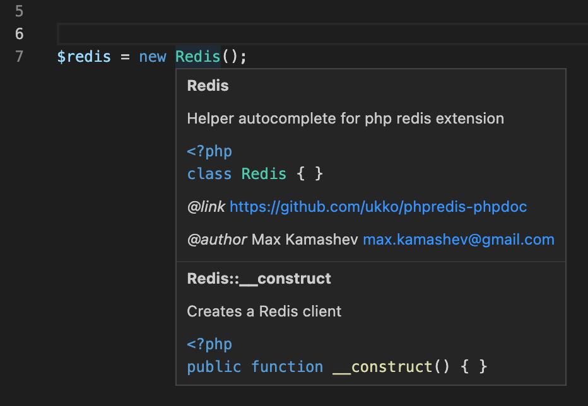Click the bold Redis hover title

(208, 86)
